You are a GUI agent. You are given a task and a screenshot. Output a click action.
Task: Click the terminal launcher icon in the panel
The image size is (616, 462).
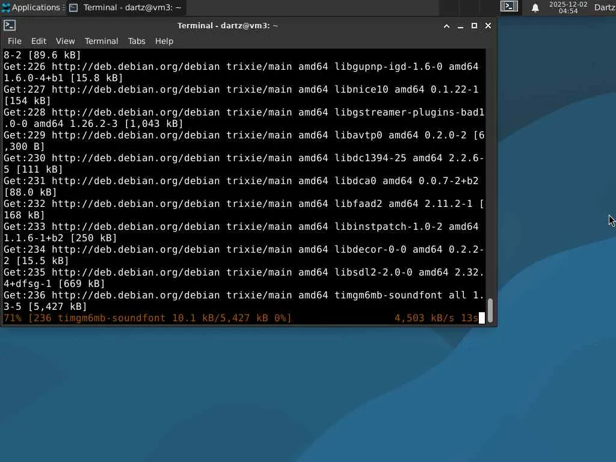point(509,6)
